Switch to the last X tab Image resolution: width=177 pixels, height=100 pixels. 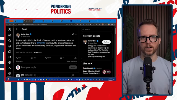[x=93, y=21]
